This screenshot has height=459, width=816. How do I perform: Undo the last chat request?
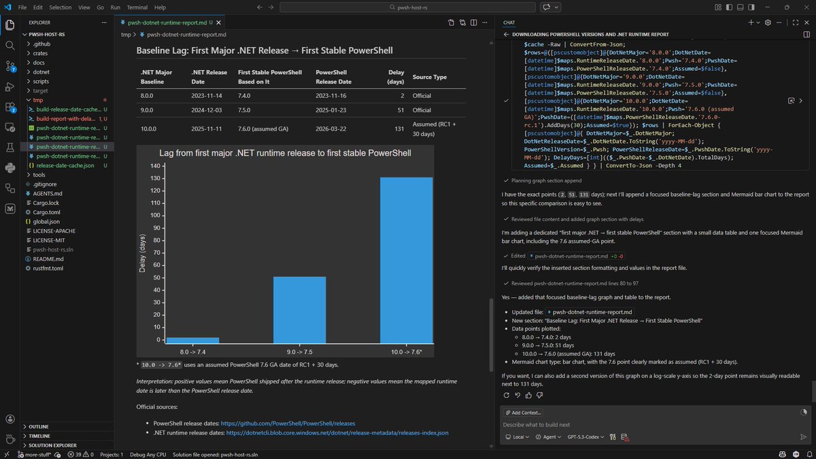point(518,395)
